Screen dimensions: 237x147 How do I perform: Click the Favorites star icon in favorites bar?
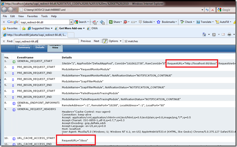tap(4, 28)
